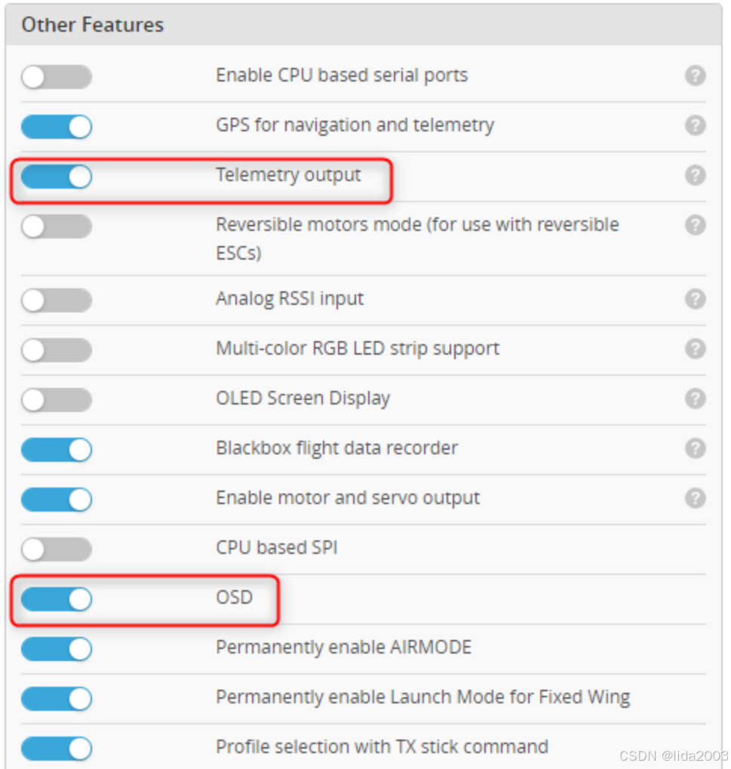Show help for motor and servo output
The width and height of the screenshot is (731, 769).
coord(695,498)
